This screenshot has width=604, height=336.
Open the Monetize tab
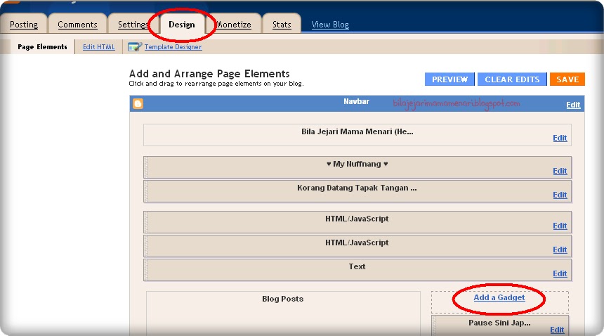[x=233, y=25]
